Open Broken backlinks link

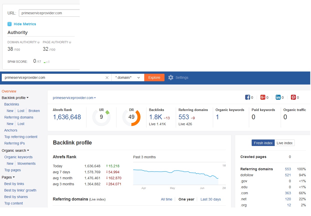pyautogui.click(x=34, y=111)
